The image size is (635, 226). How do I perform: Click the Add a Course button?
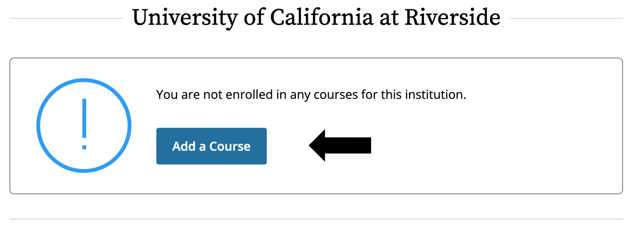(211, 146)
